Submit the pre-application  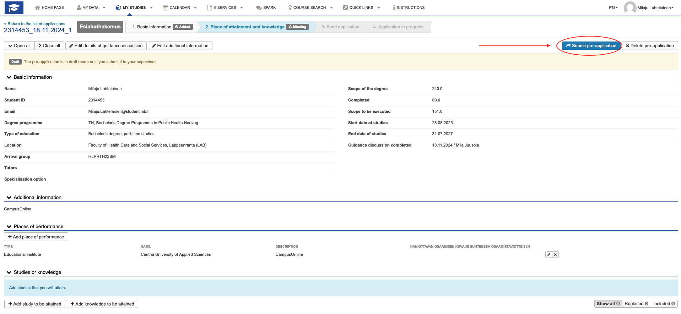[591, 46]
